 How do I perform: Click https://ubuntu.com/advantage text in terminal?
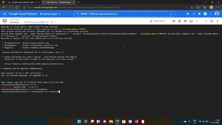[x=38, y=48]
